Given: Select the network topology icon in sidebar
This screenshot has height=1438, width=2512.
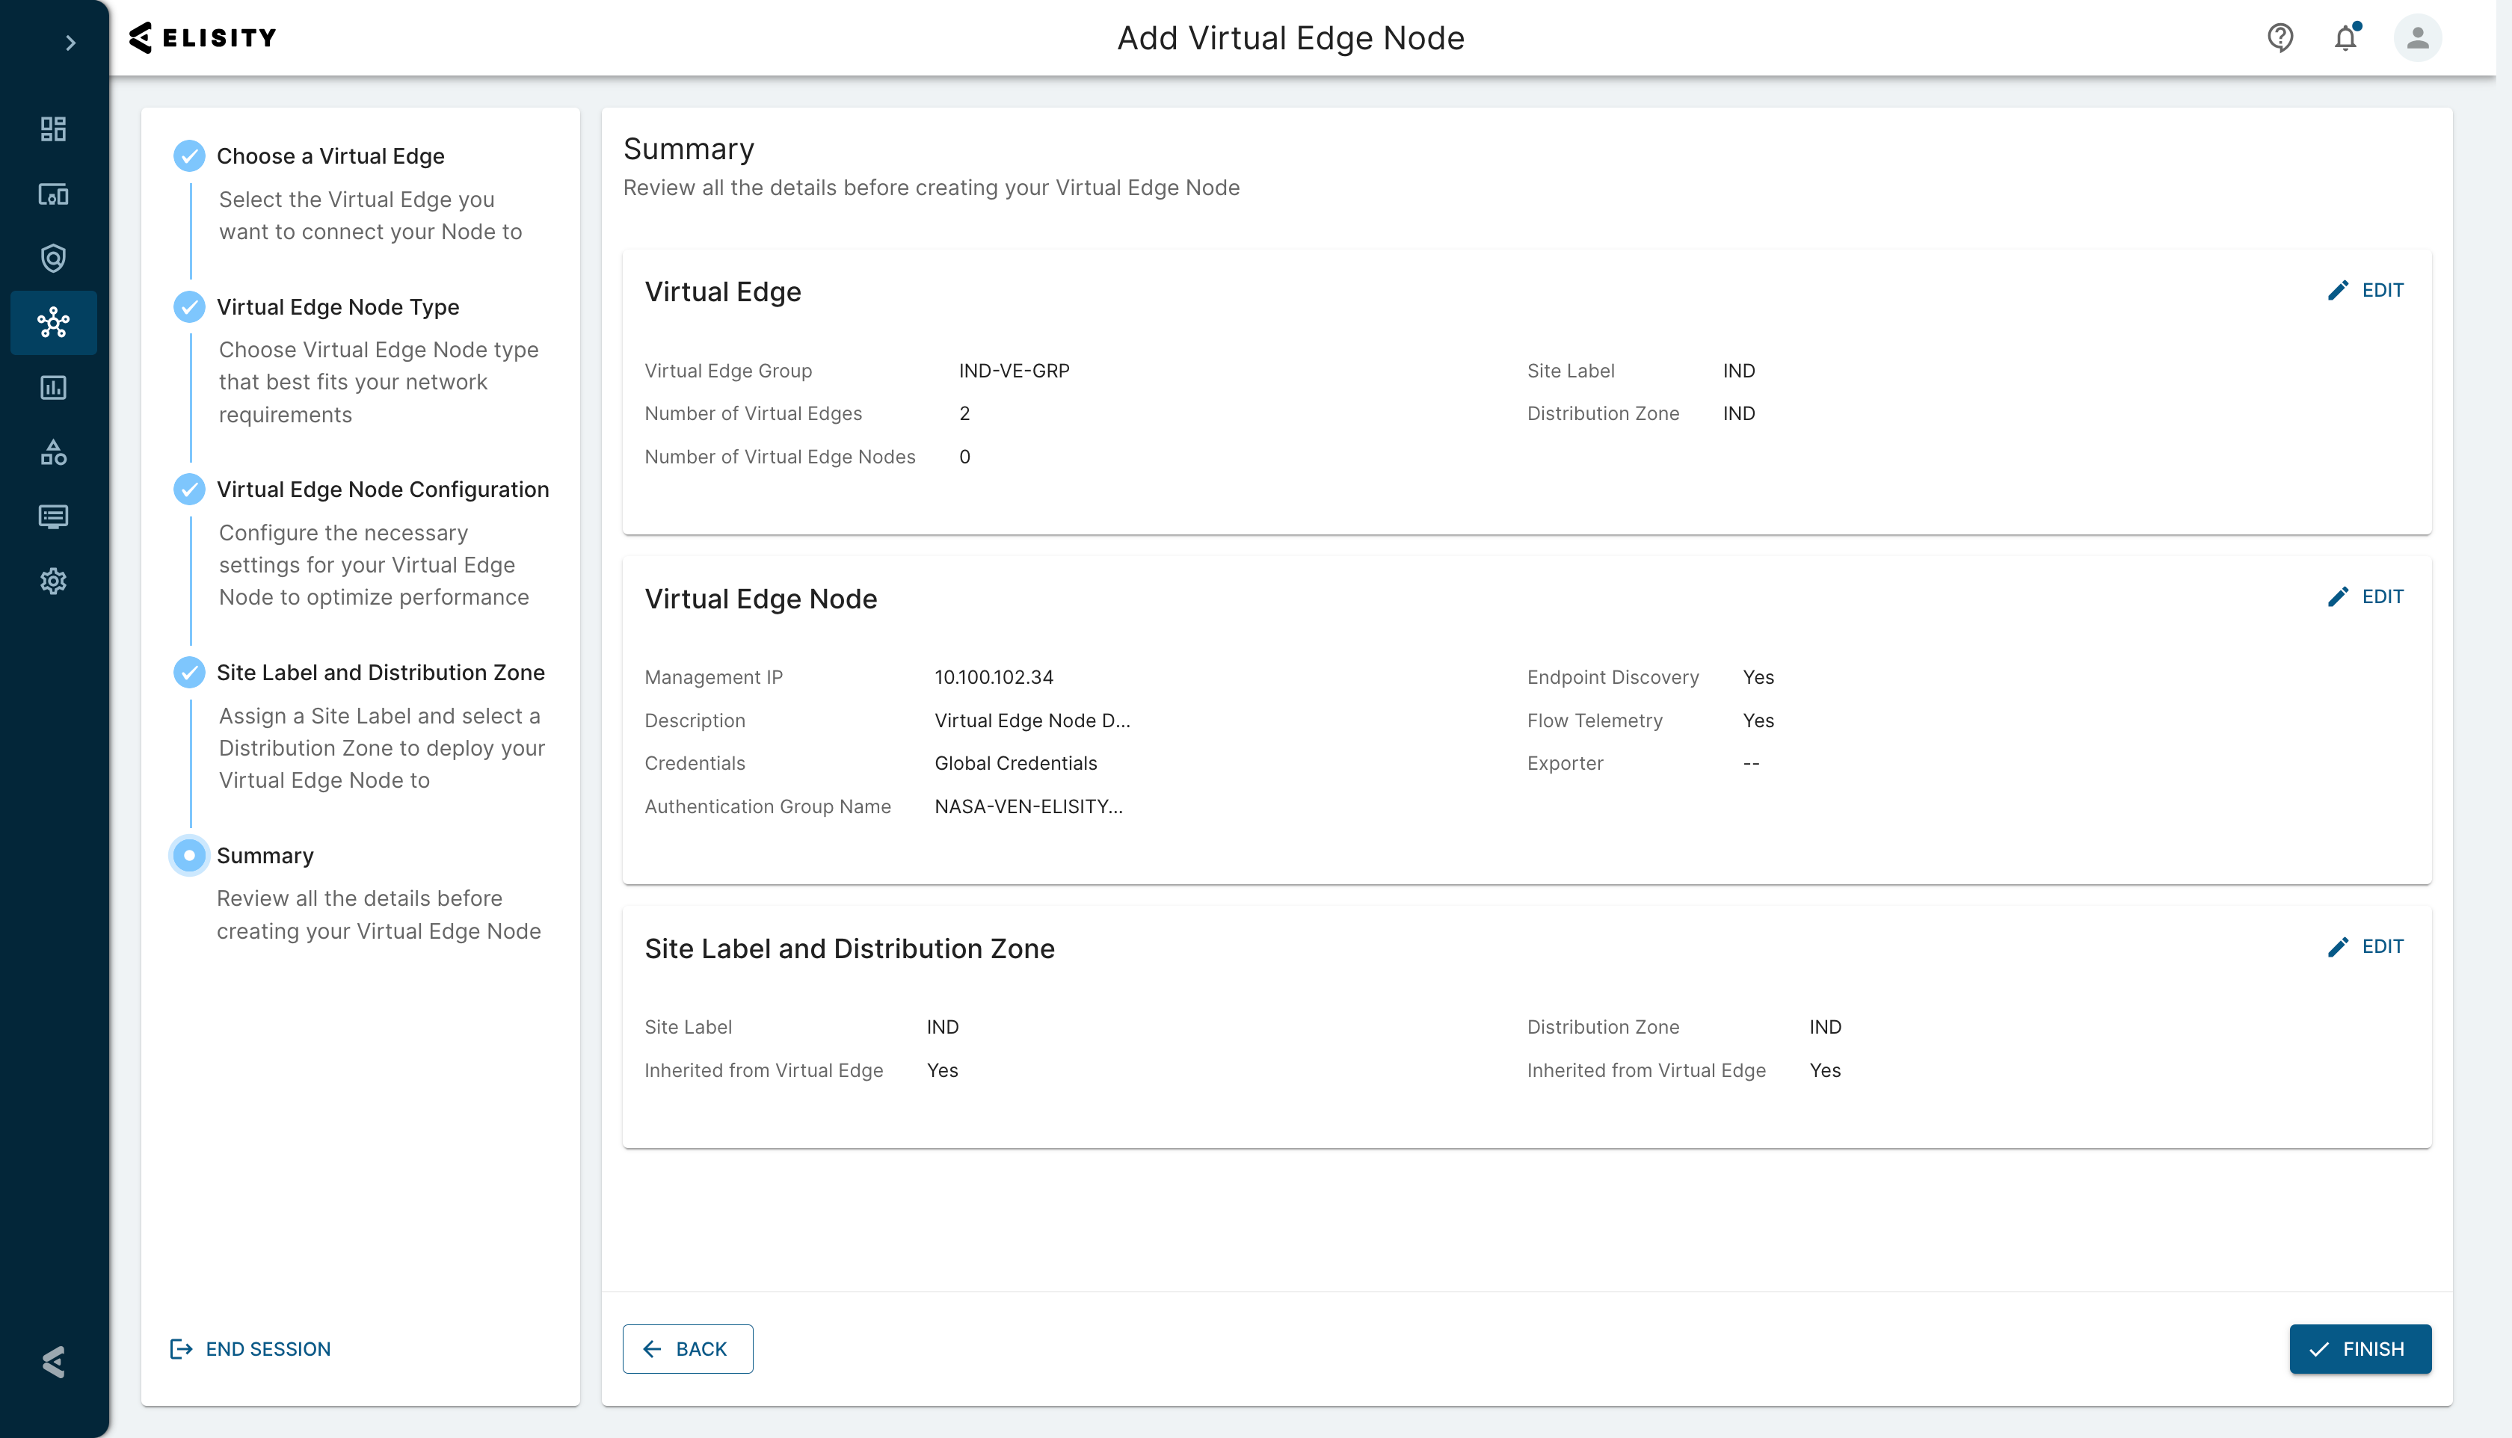Looking at the screenshot, I should [53, 323].
